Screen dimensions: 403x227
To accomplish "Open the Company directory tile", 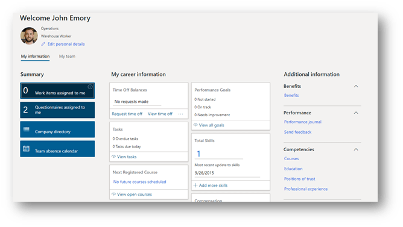I will (x=57, y=129).
